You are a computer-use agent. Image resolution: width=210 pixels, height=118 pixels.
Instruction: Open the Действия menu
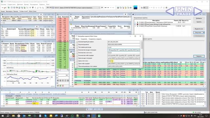(x=20, y=4)
